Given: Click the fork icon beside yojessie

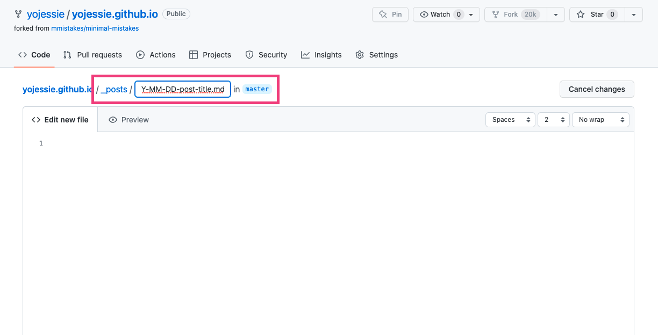Looking at the screenshot, I should [x=18, y=14].
